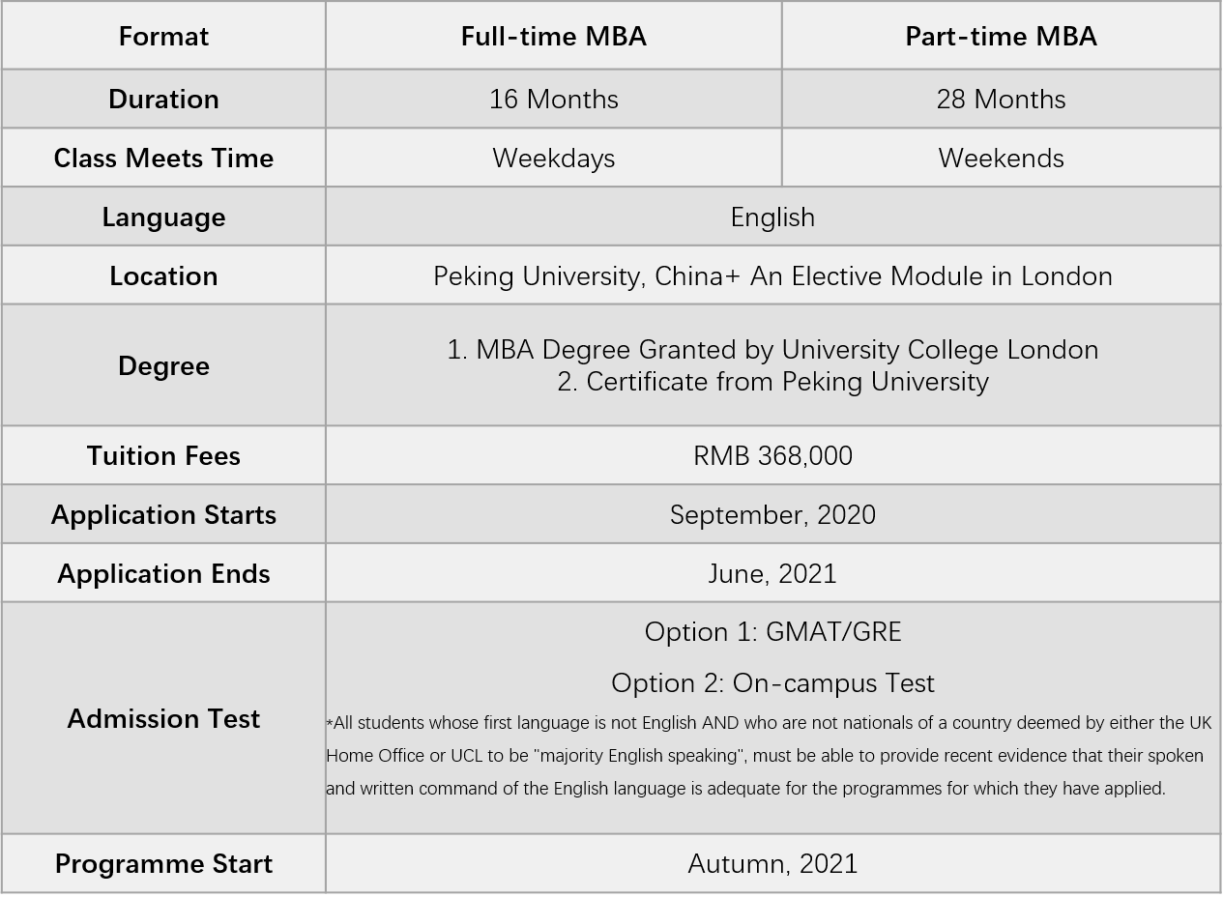Select the MBA Degree Granted by UCL line

pos(772,350)
